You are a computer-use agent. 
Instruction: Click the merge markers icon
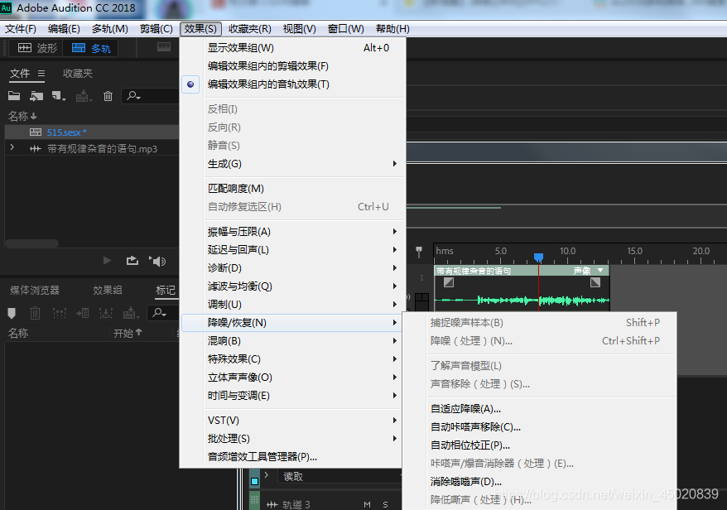tap(60, 314)
